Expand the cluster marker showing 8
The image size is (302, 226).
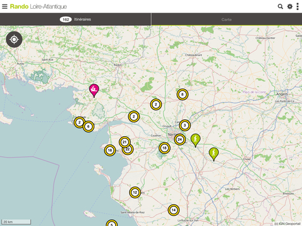(x=182, y=94)
